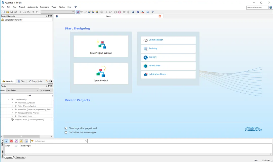Image resolution: width=273 pixels, height=162 pixels.
Task: Switch to the Processing messages tab
Action: pyautogui.click(x=20, y=157)
